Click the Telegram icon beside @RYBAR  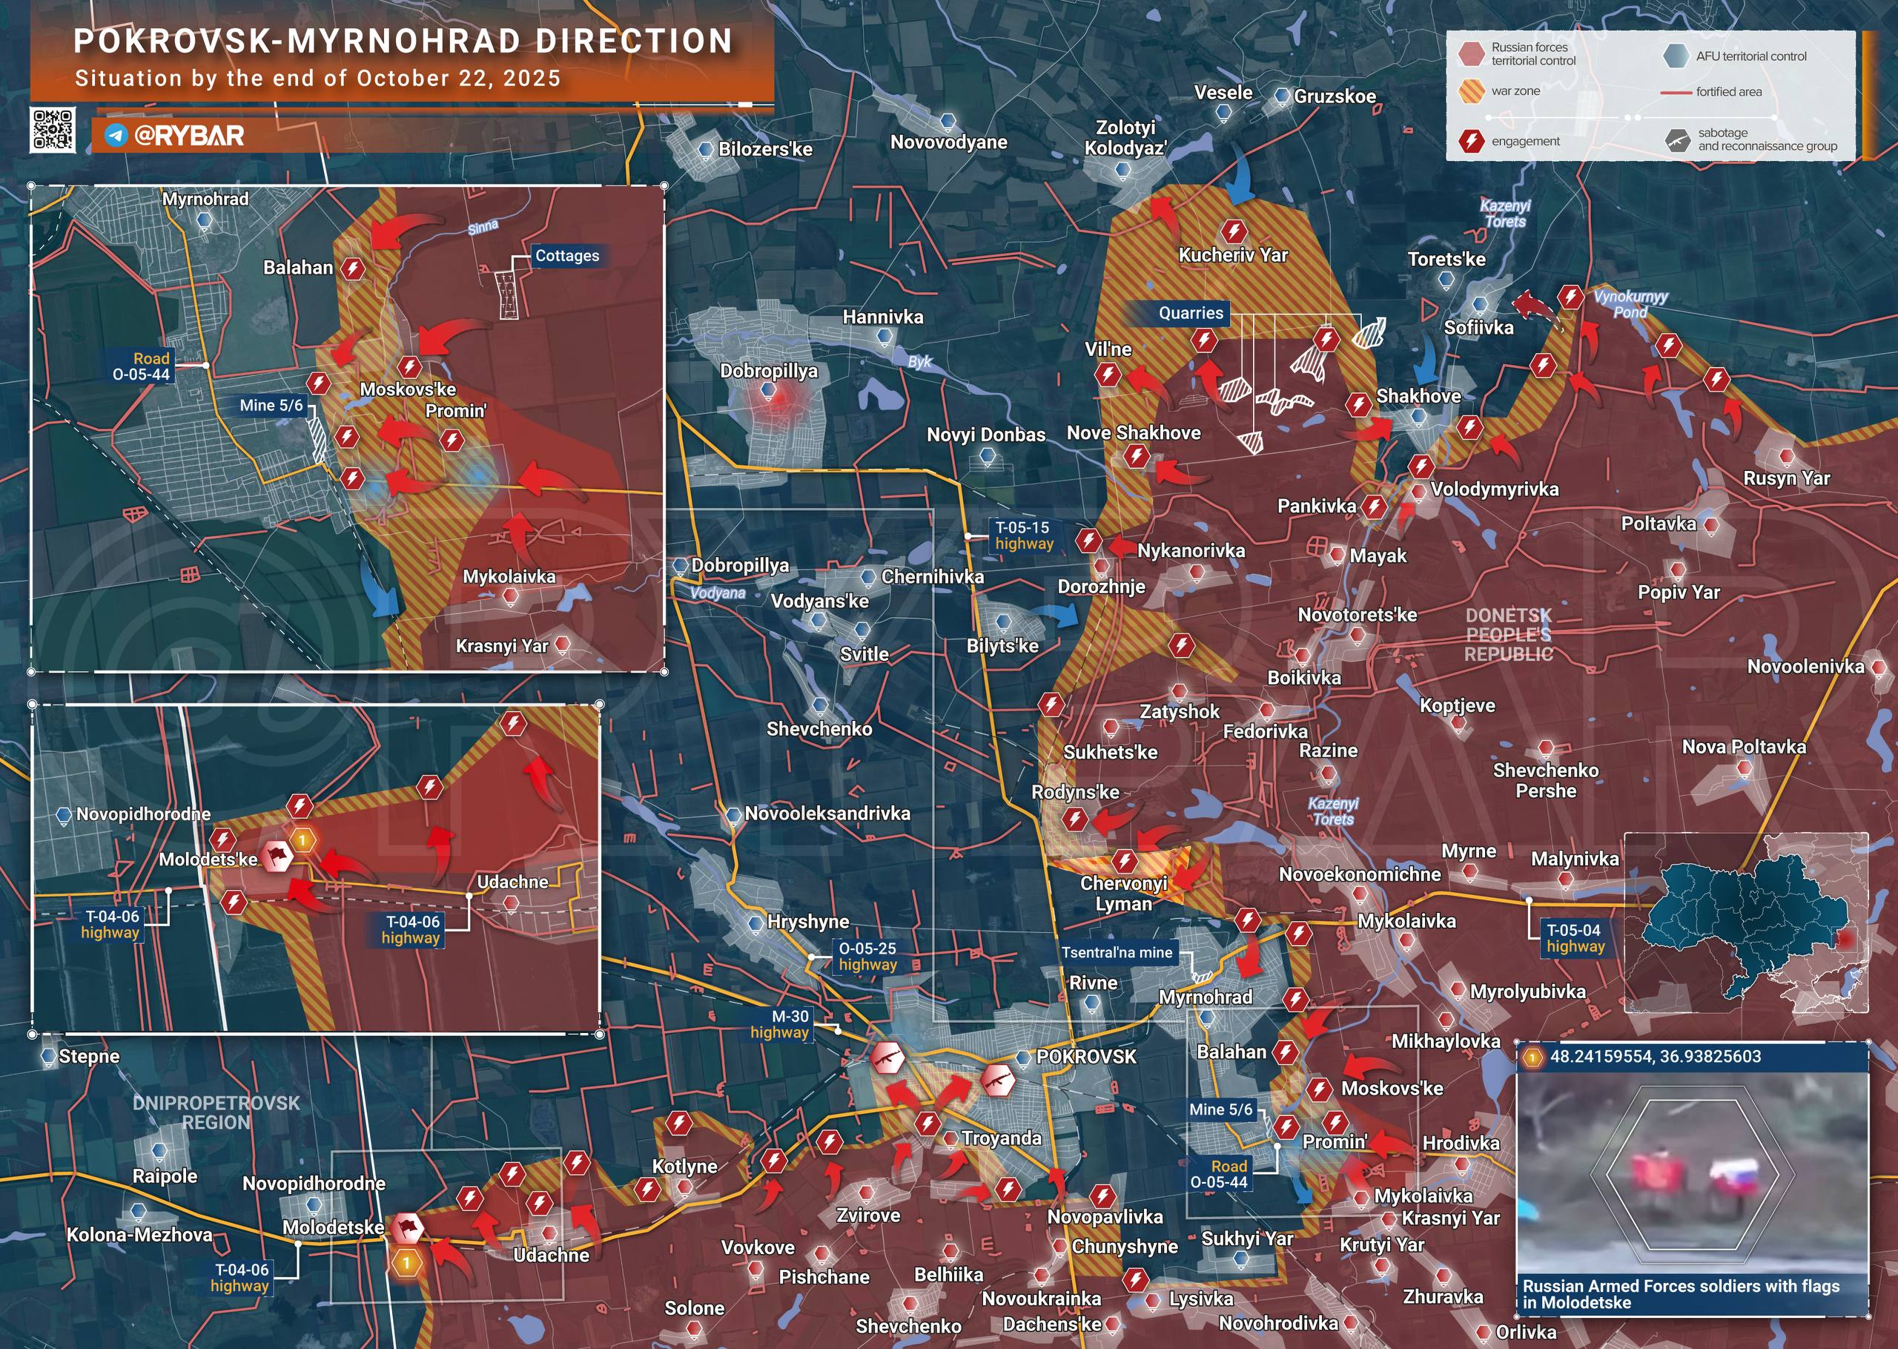click(x=116, y=136)
